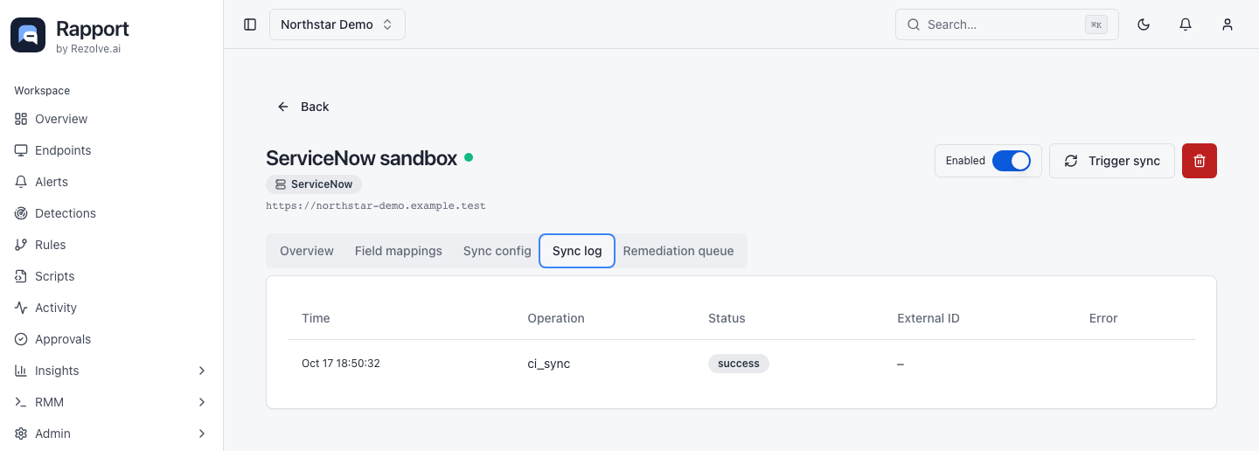Click the External ID column header
This screenshot has height=451, width=1259.
929,318
